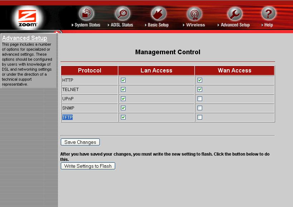The width and height of the screenshot is (293, 207).
Task: Click the SNMP protocol row label
Action: 68,108
